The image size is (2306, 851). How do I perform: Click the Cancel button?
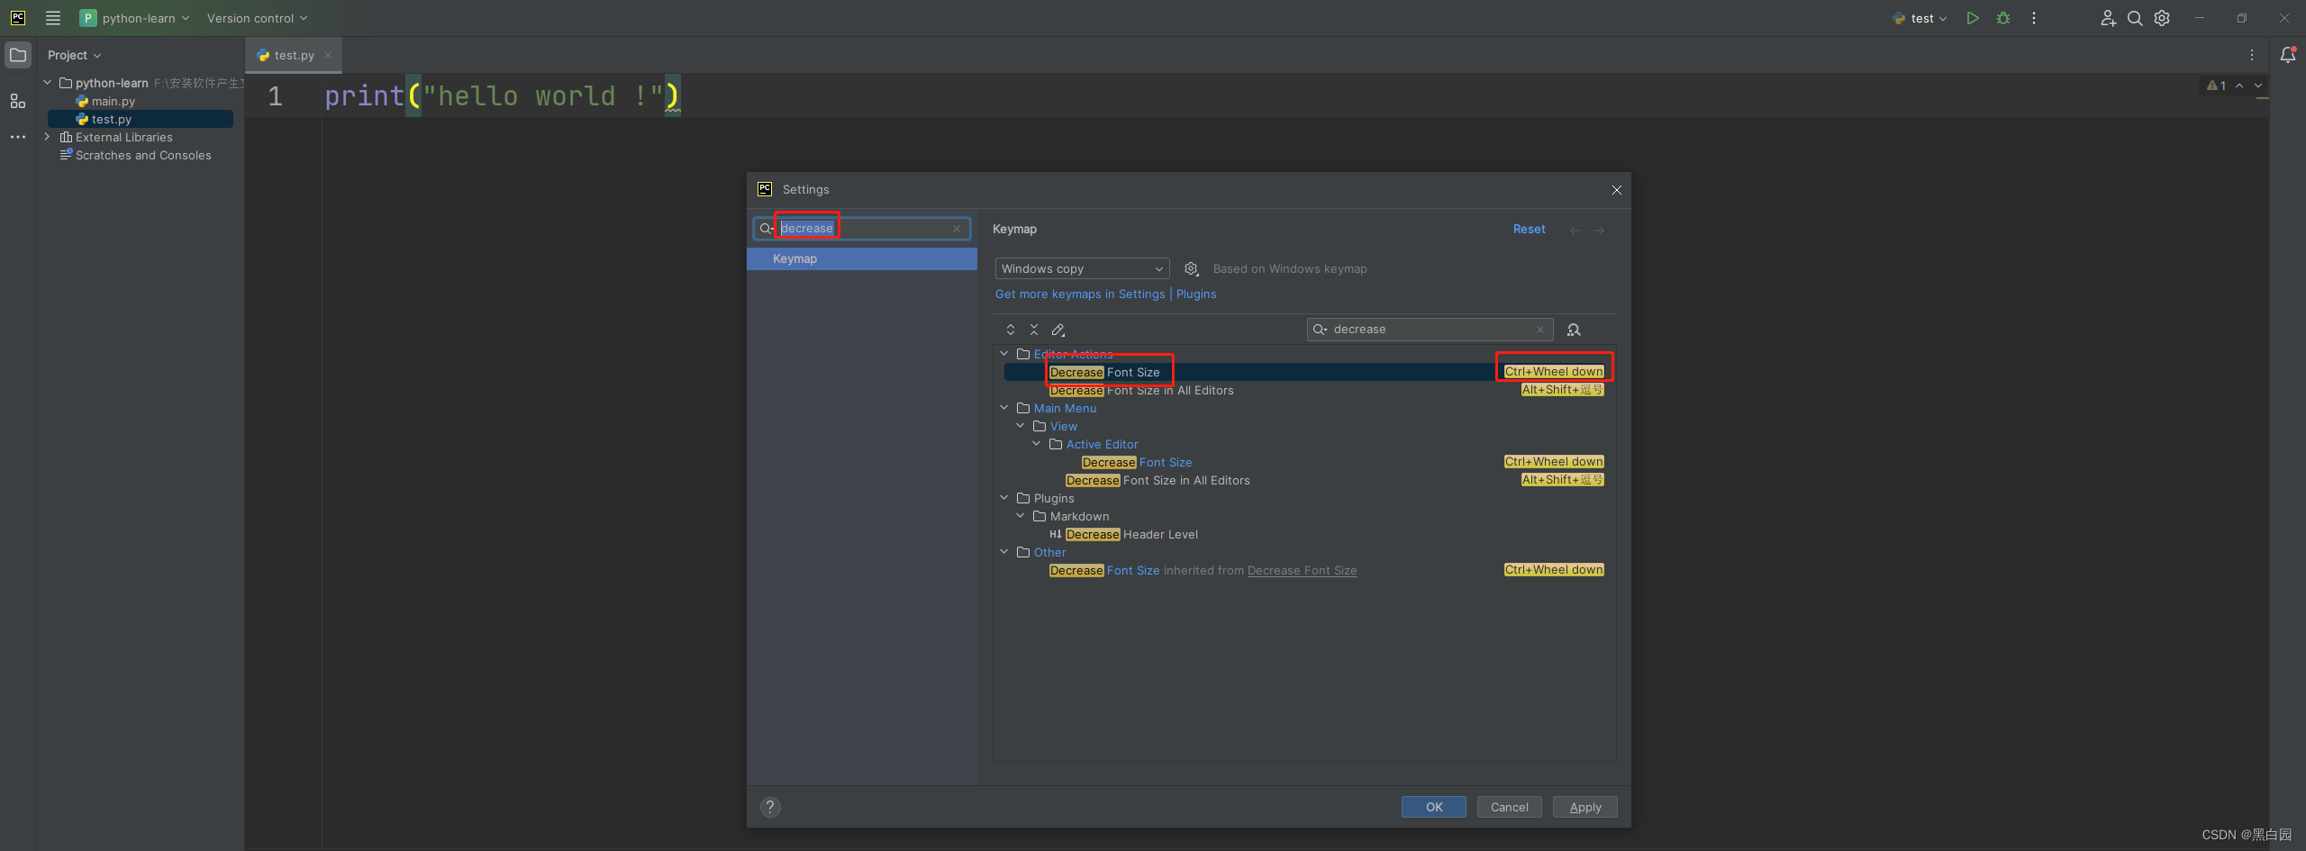1509,807
